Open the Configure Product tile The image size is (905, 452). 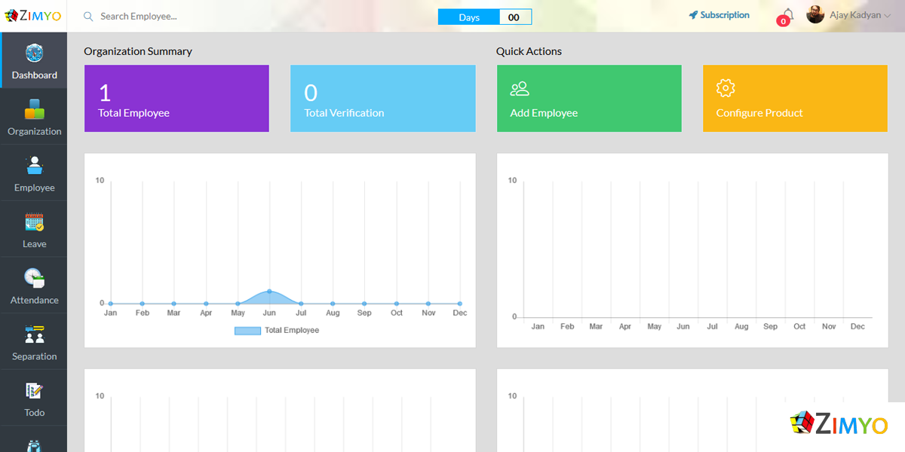pos(795,99)
